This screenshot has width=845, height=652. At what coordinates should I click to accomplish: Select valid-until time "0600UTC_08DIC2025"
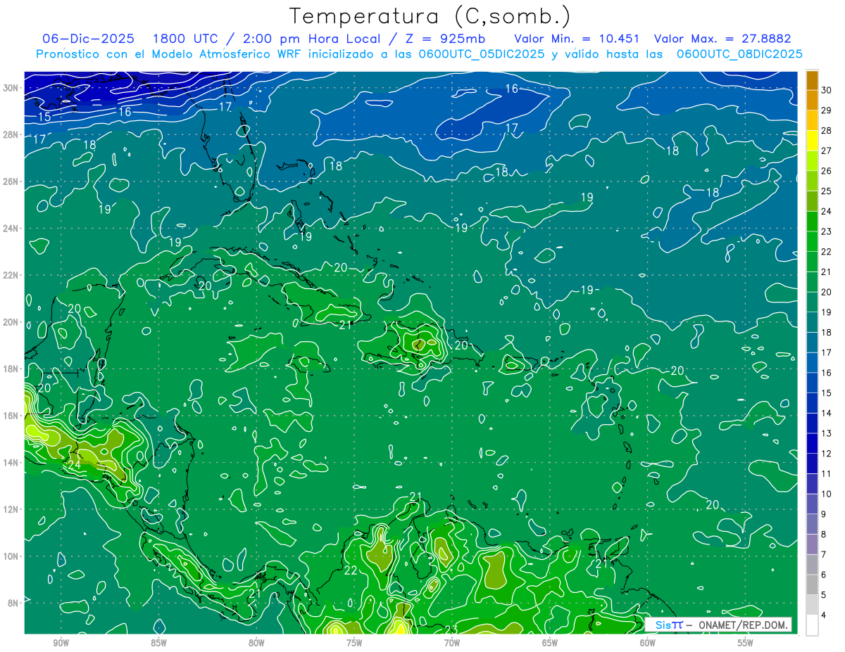click(739, 54)
